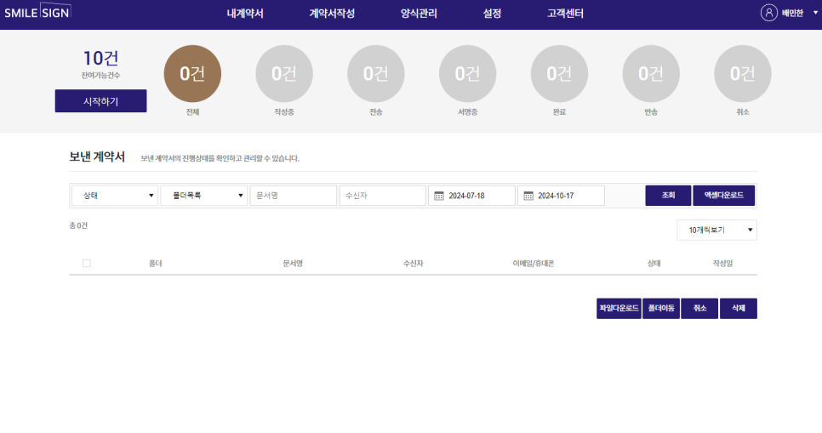Select the 완료 0건 status circle
The image size is (822, 433).
559,73
